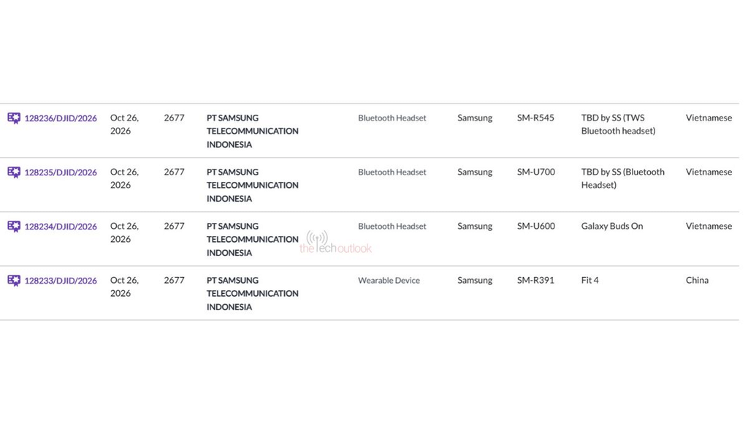
Task: Click Wearable Device type text
Action: (x=389, y=281)
